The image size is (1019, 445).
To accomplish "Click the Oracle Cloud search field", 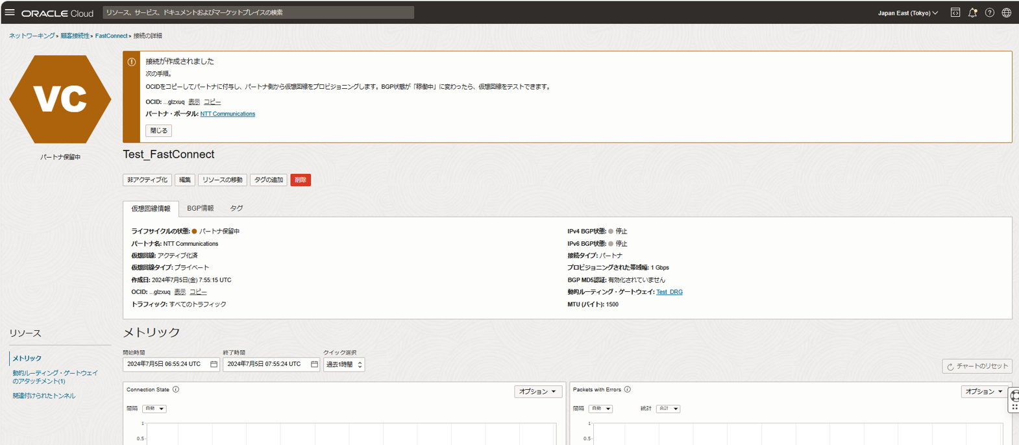I will click(258, 12).
